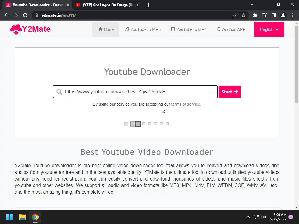The width and height of the screenshot is (299, 224).
Task: Click the magnifier search icon
Action: 59,92
